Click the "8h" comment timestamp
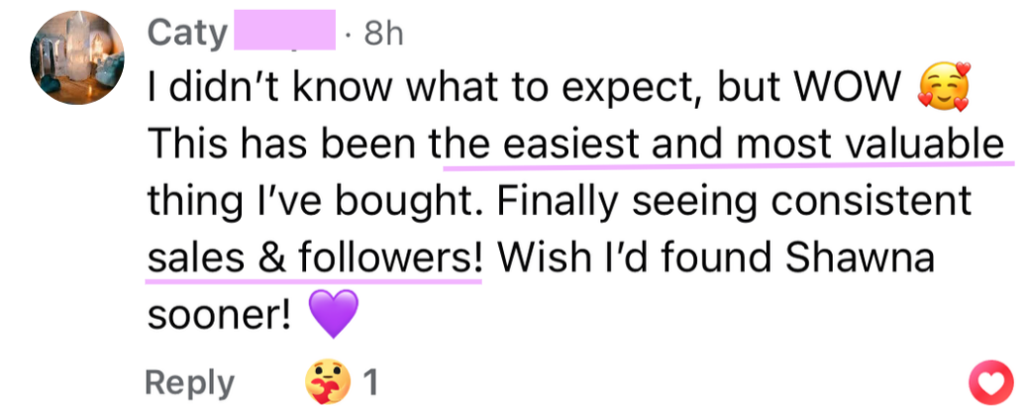1027x406 pixels. click(383, 34)
